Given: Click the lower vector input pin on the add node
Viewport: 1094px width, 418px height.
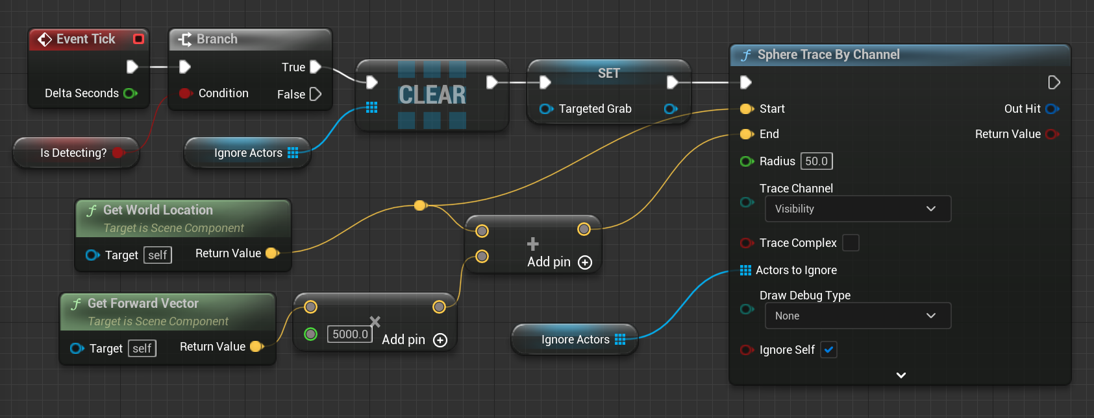Looking at the screenshot, I should [x=482, y=256].
